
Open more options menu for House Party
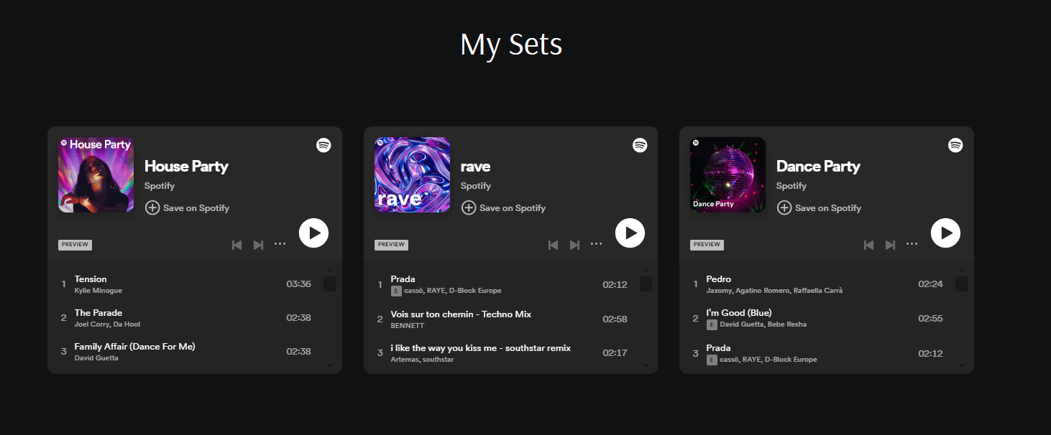pos(280,244)
